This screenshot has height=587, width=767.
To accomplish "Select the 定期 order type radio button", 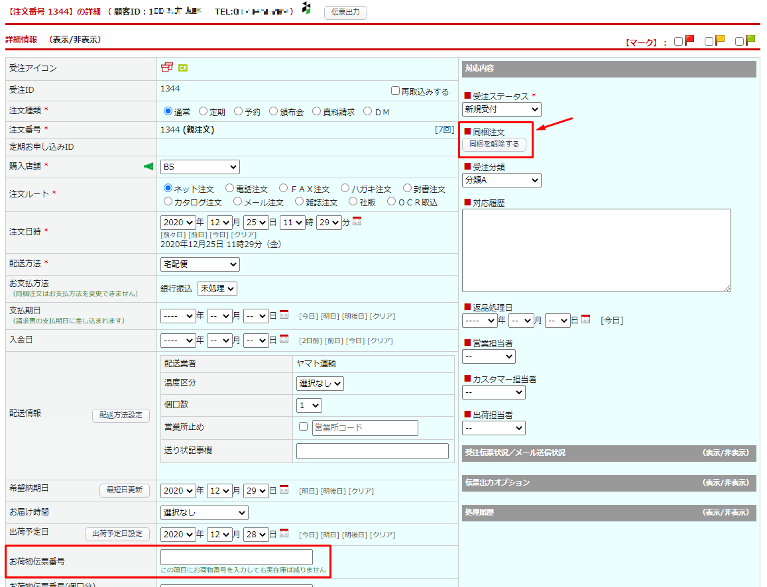I will pos(204,111).
